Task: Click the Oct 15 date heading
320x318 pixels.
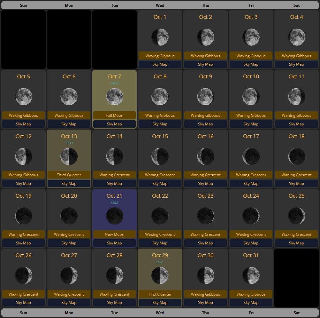Action: click(160, 136)
